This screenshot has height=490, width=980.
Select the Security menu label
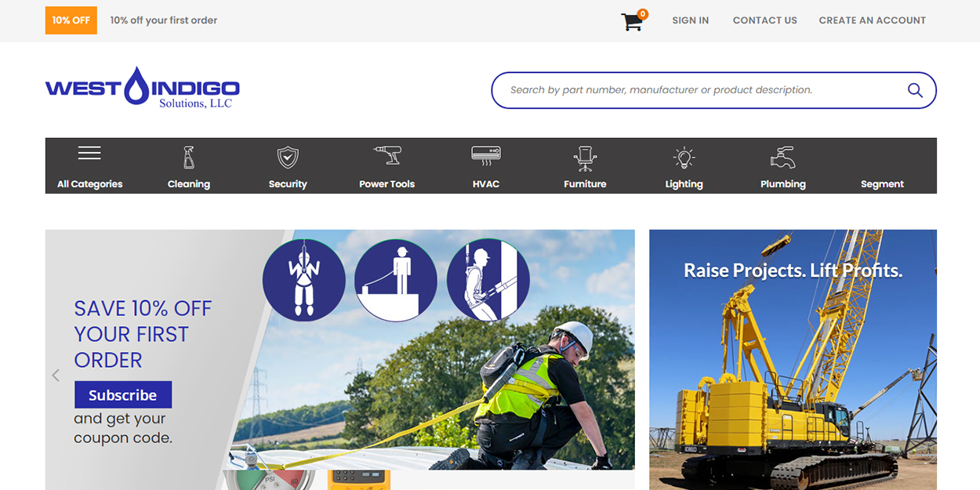[x=288, y=184]
